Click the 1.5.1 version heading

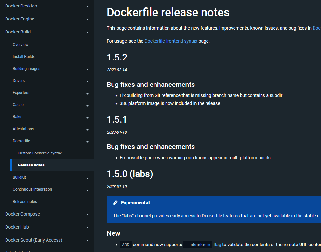(x=117, y=120)
